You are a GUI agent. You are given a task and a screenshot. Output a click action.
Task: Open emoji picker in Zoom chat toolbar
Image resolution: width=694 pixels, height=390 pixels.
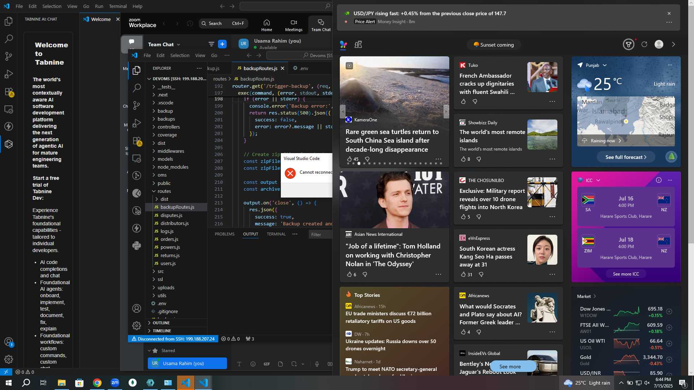pos(253,364)
